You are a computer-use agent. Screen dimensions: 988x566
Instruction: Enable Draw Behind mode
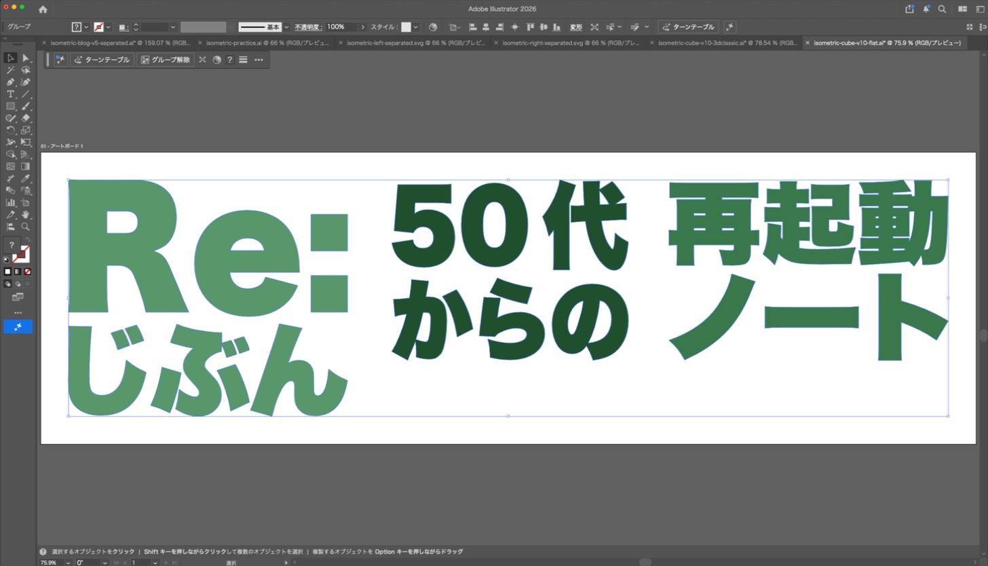[x=18, y=284]
